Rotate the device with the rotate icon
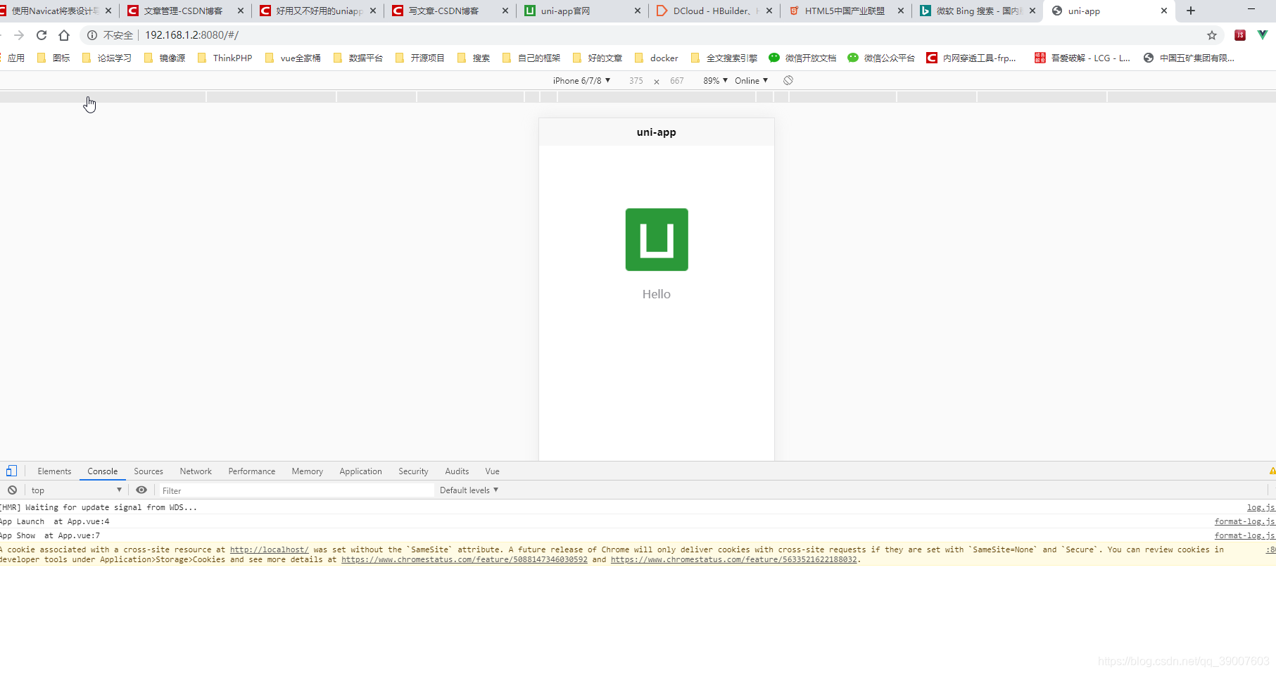Screen dimensions: 1276x674 tap(788, 80)
